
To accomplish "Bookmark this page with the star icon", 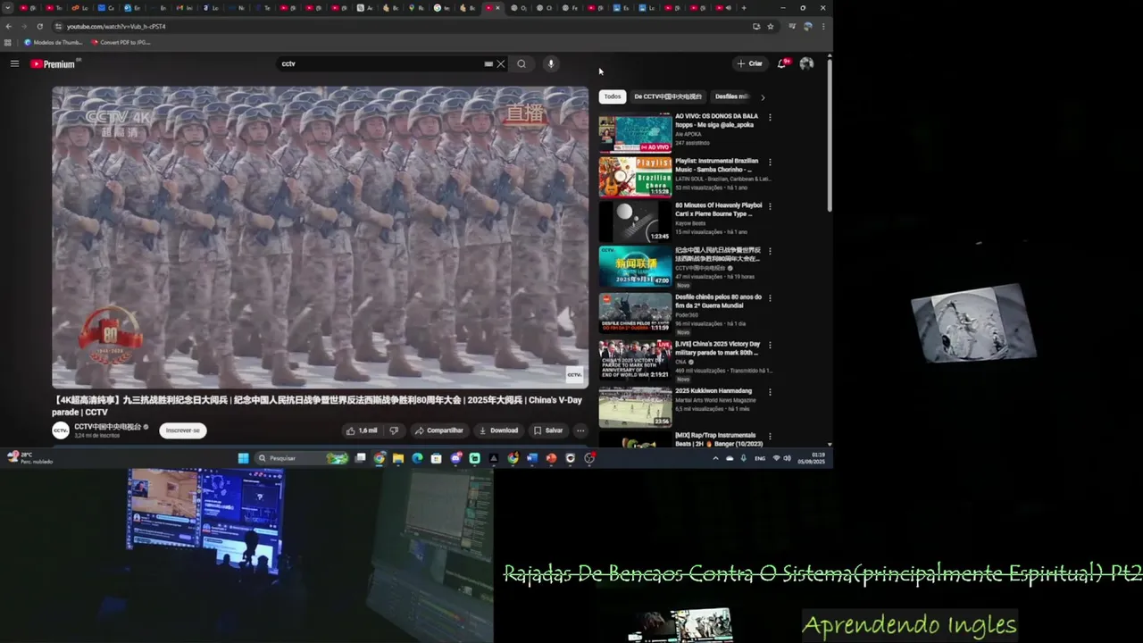I will [770, 26].
